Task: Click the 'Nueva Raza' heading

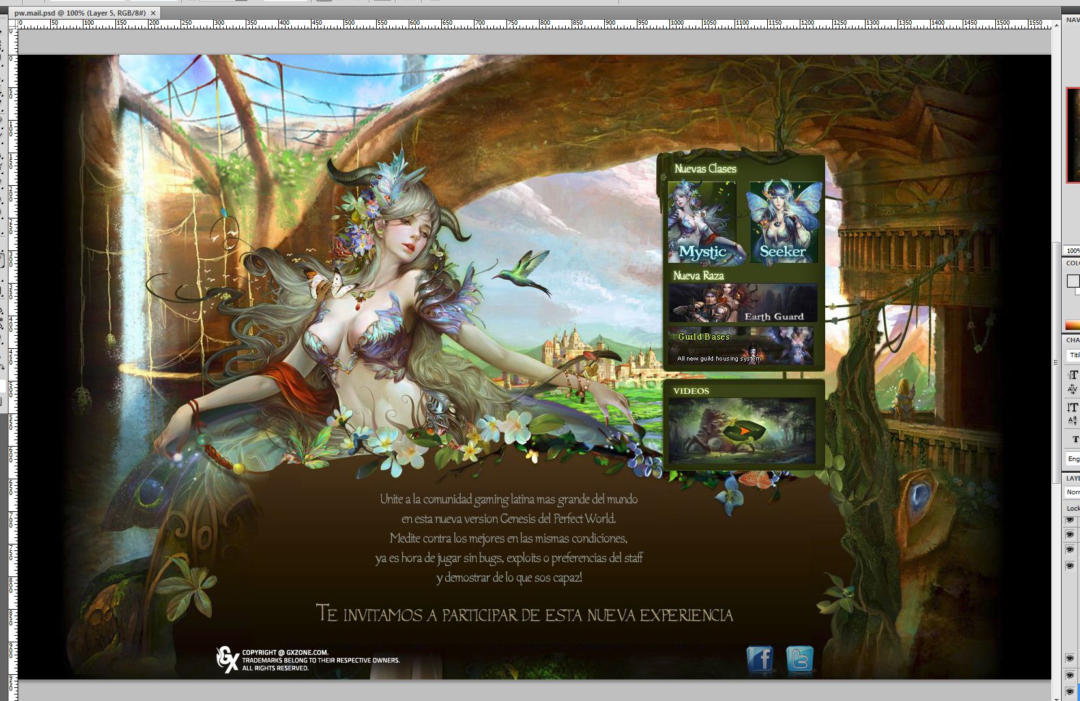Action: click(698, 276)
